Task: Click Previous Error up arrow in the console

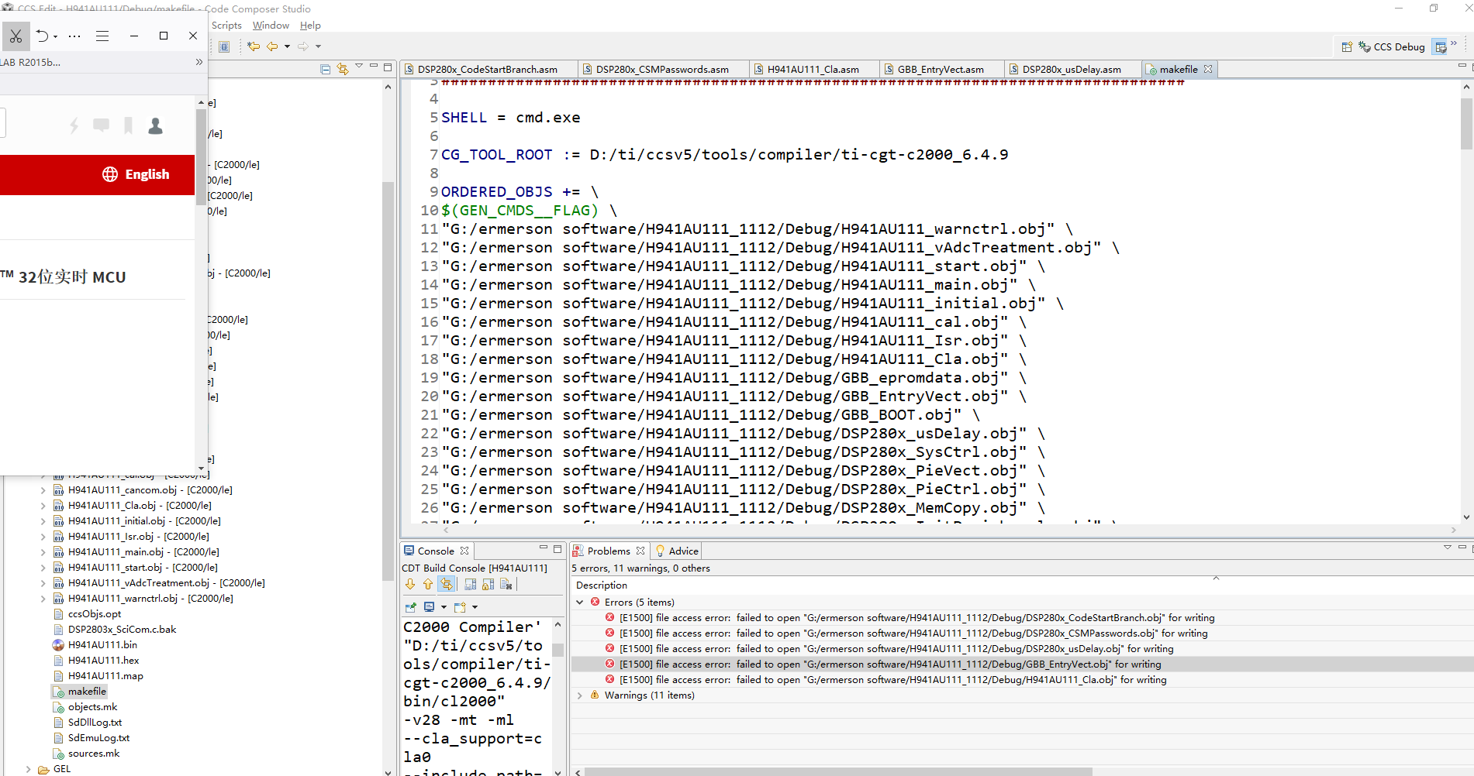Action: point(427,584)
